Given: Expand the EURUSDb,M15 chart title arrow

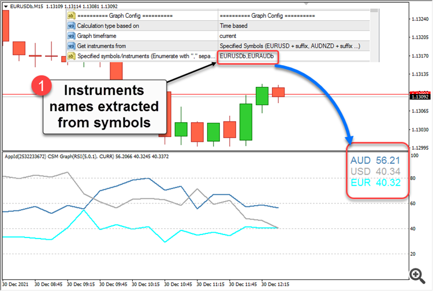Looking at the screenshot, I should (x=6, y=6).
